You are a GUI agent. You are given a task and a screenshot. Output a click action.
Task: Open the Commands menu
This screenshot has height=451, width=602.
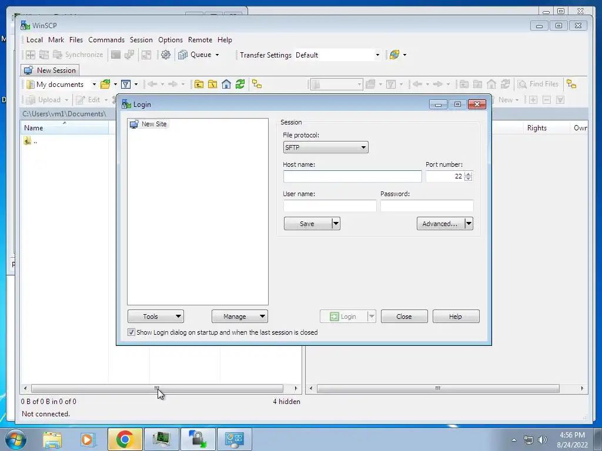click(106, 39)
